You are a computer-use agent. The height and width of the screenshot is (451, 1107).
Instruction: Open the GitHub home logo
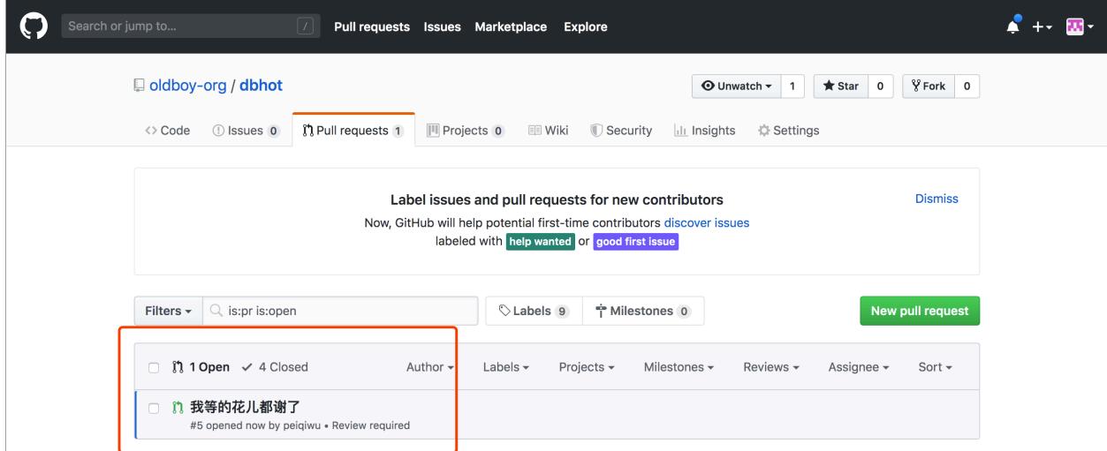coord(32,26)
